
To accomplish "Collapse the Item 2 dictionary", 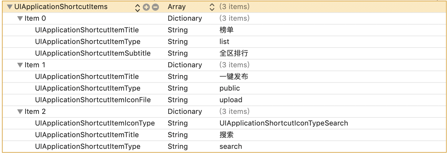I will pos(20,112).
